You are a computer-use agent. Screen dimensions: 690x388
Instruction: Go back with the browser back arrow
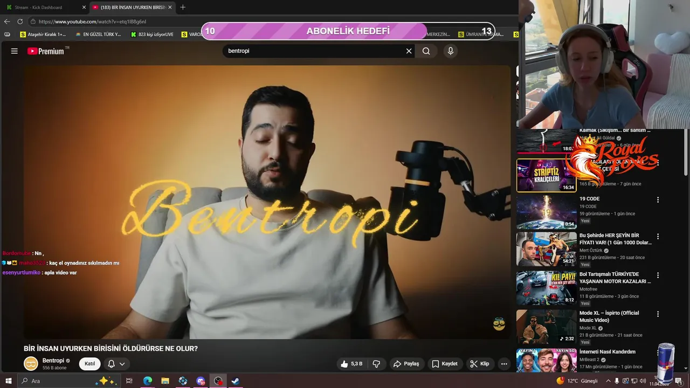tap(7, 22)
